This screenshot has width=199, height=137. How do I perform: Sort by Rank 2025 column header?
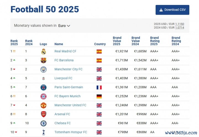(x=14, y=42)
